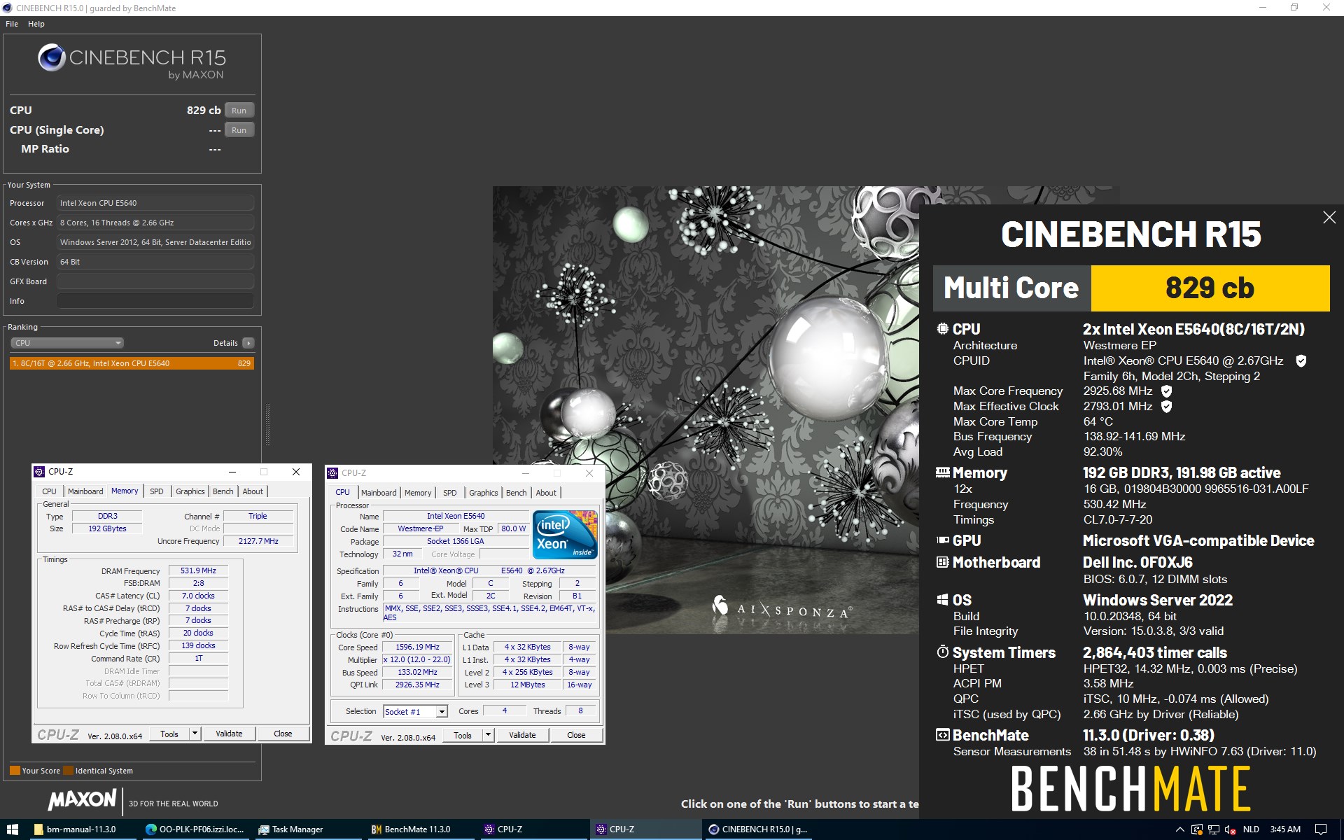Run the CPU Single Core test
Screen dimensions: 1344x840
coord(239,130)
